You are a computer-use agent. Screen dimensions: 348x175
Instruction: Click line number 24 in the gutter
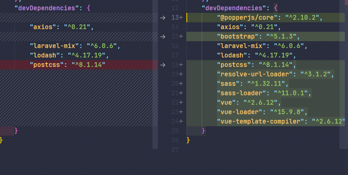(175, 122)
